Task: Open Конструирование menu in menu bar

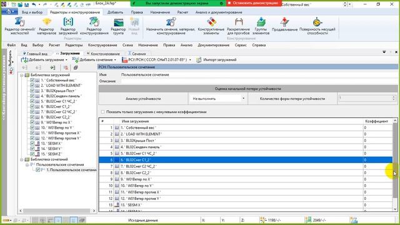Action: (x=102, y=45)
